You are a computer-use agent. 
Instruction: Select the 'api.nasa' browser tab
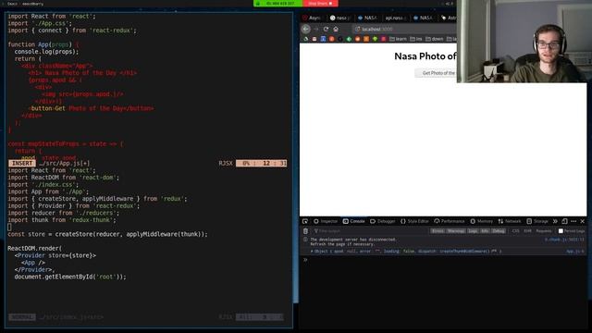pyautogui.click(x=395, y=18)
